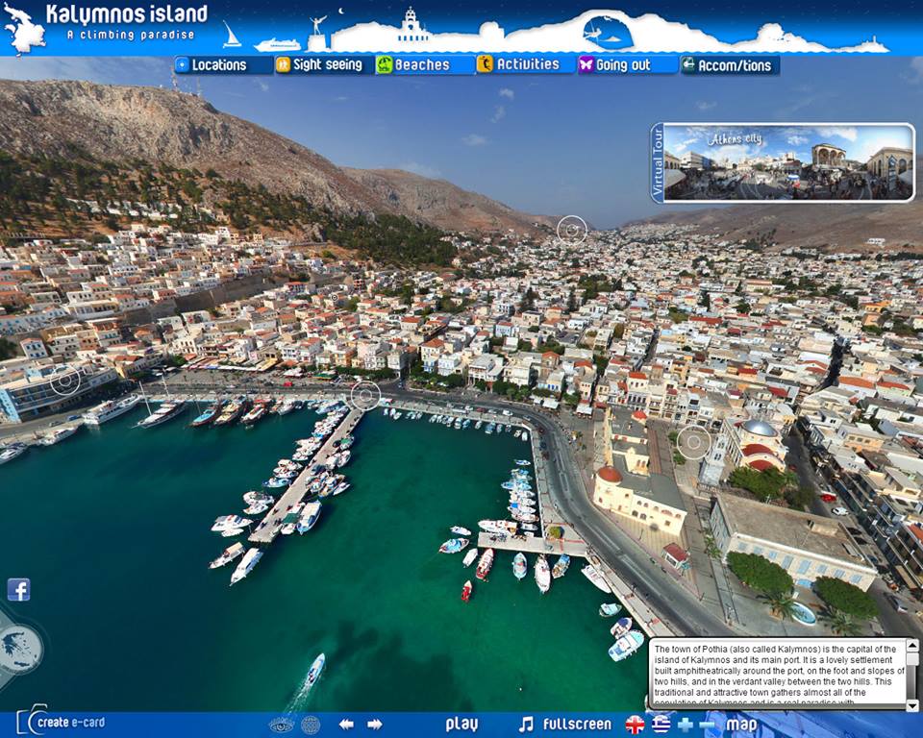
Task: Open the Beaches menu
Action: 425,64
